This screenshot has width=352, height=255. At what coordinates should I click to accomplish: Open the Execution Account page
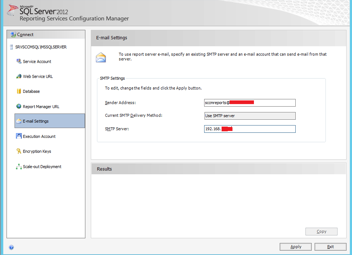[x=39, y=136]
